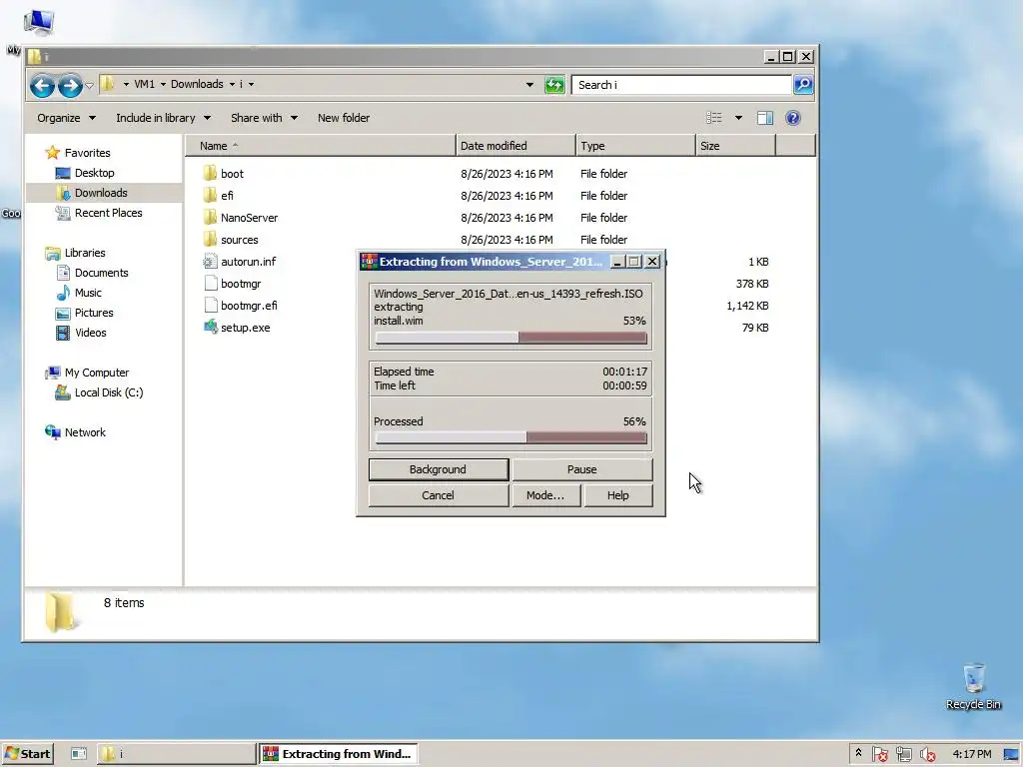
Task: Expand the address bar history dropdown
Action: (x=529, y=85)
